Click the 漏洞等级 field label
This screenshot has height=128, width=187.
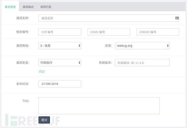22,45
